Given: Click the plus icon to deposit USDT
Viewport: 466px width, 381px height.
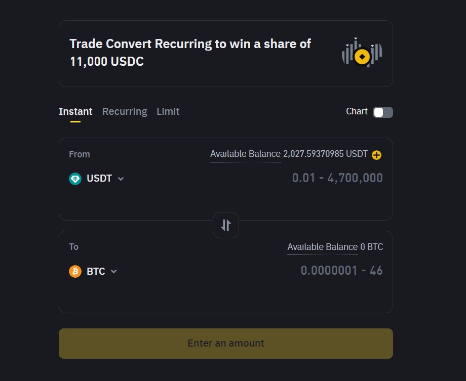Looking at the screenshot, I should pyautogui.click(x=376, y=155).
